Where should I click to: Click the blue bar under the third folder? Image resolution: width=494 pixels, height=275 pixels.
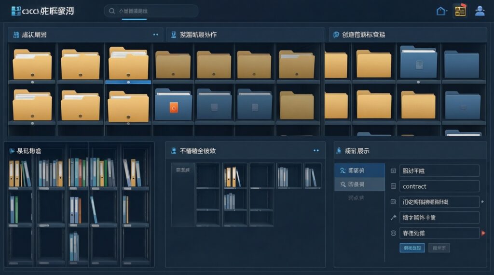(x=128, y=82)
